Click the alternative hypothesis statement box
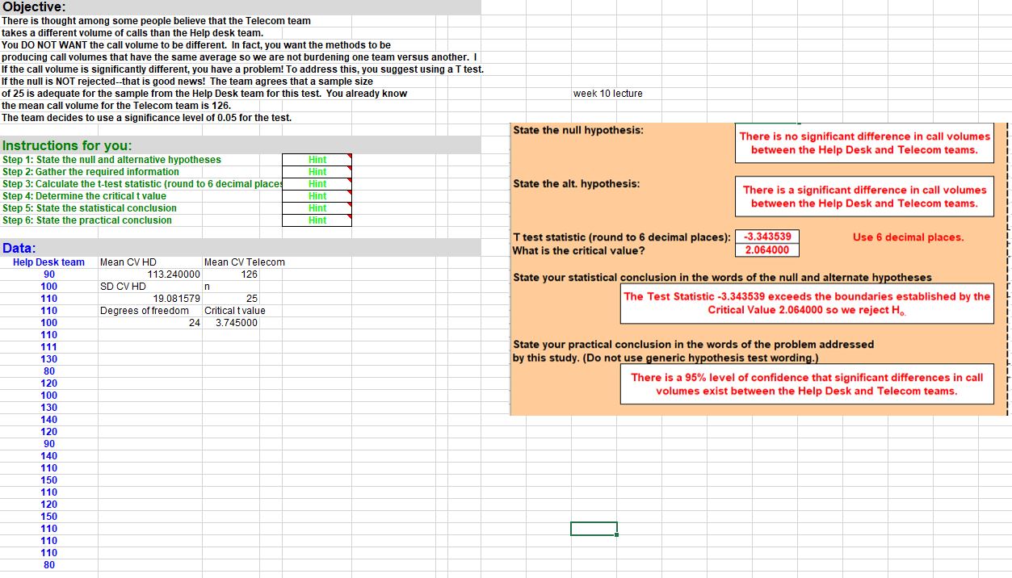Image resolution: width=1012 pixels, height=578 pixels. pyautogui.click(x=864, y=196)
